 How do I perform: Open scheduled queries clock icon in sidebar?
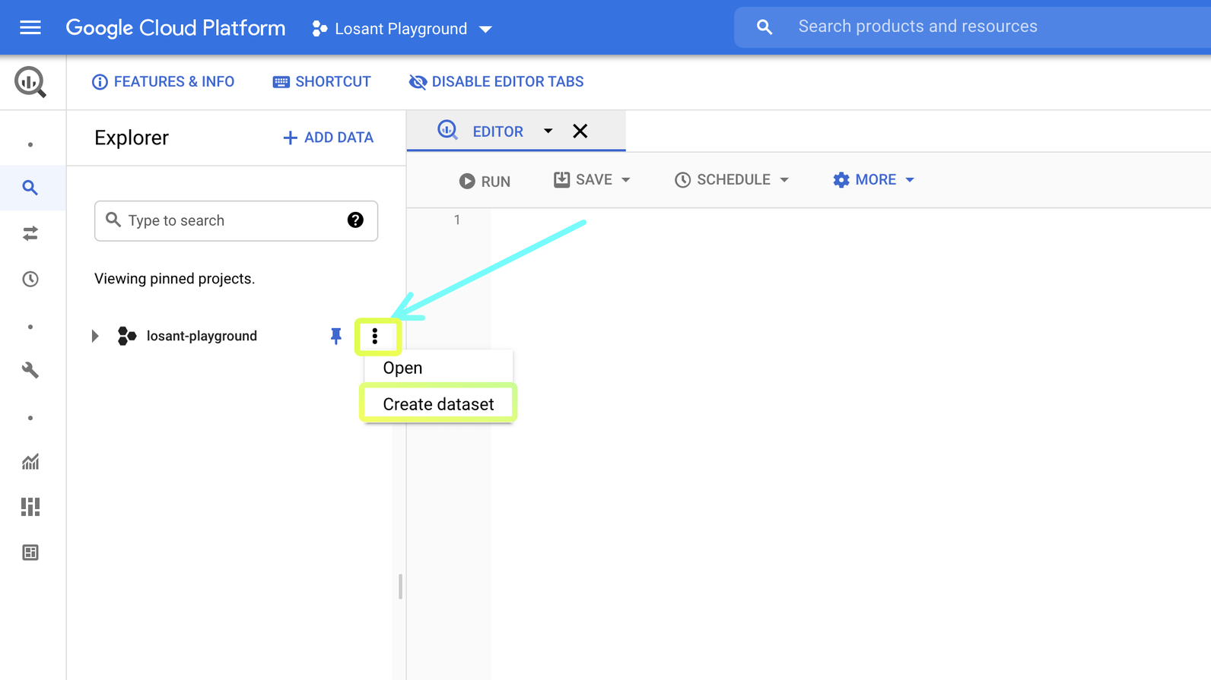point(30,279)
